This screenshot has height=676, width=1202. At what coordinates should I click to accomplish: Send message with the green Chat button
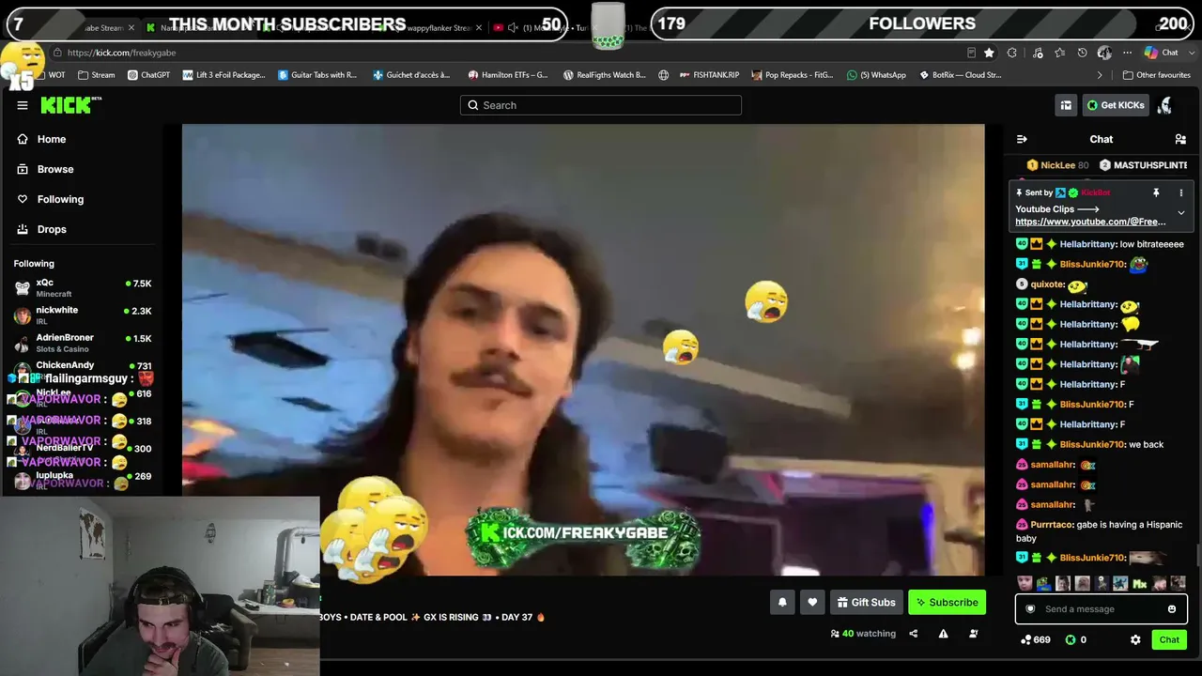1169,639
